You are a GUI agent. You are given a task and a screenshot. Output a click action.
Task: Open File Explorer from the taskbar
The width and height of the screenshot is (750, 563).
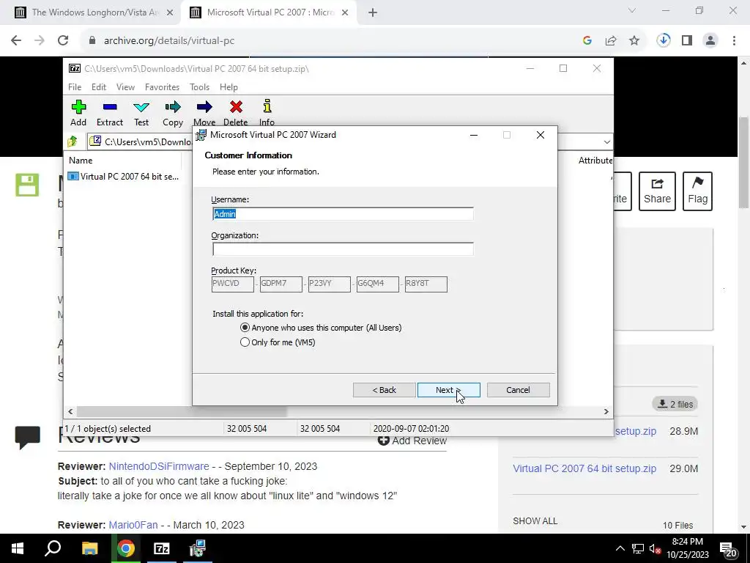click(x=89, y=548)
